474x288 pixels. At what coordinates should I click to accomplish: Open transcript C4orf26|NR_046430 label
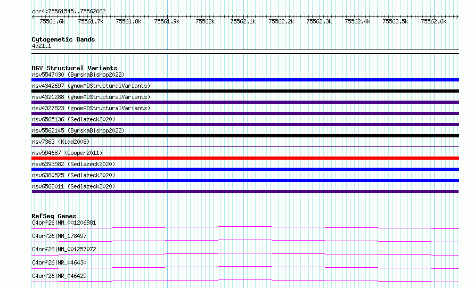click(59, 262)
